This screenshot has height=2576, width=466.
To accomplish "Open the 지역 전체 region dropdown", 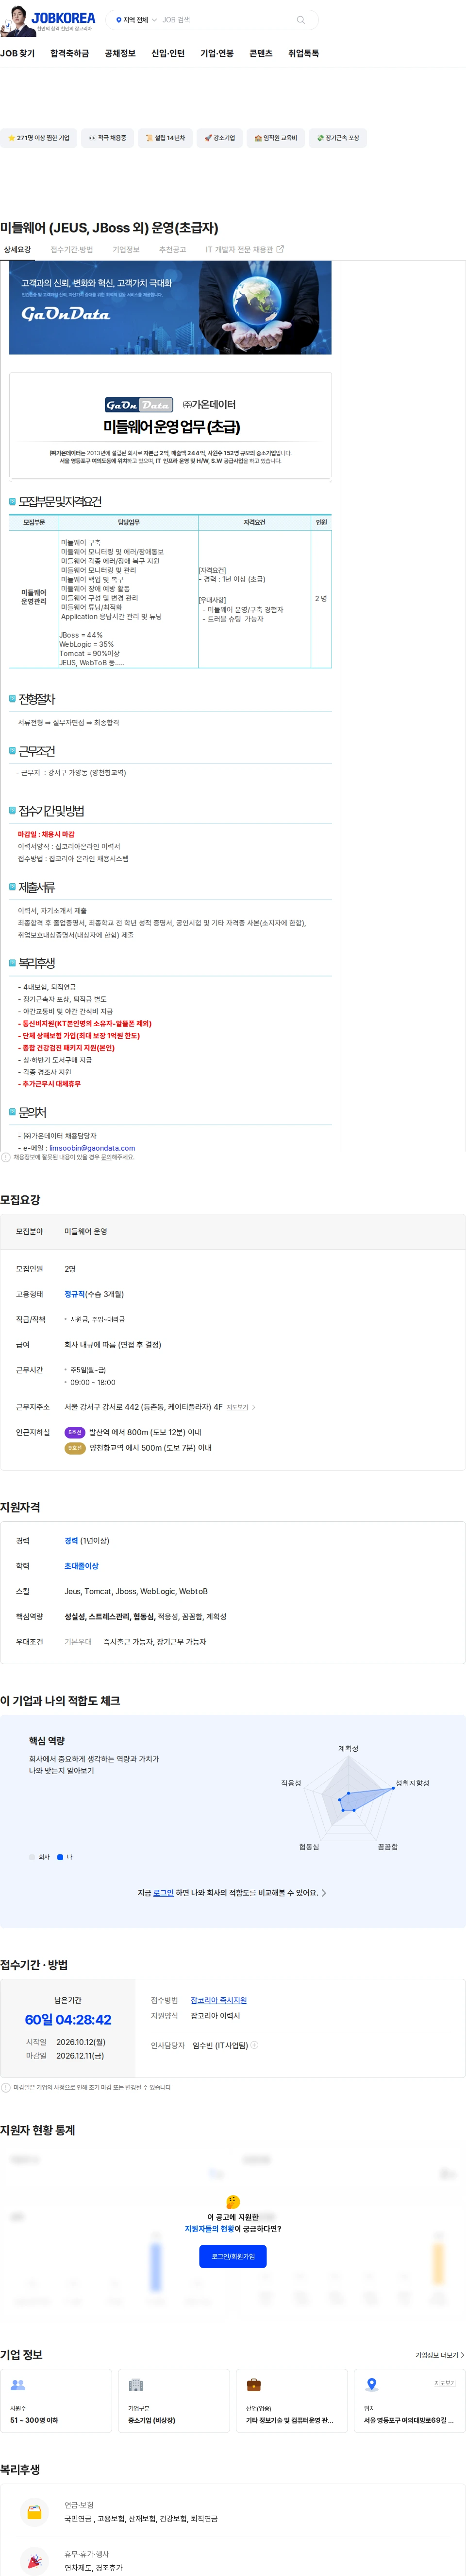I will [x=136, y=20].
